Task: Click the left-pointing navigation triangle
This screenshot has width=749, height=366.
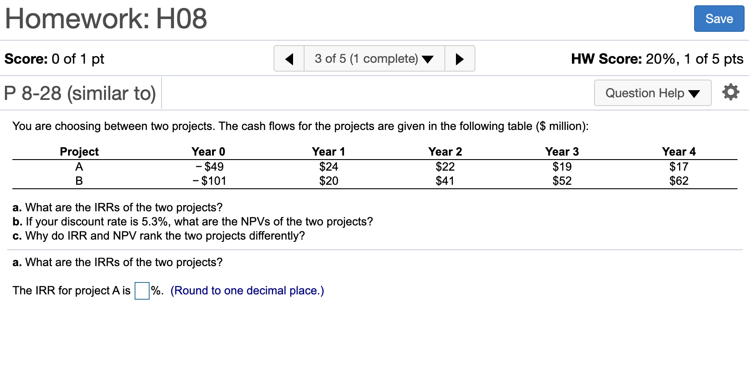Action: point(289,58)
